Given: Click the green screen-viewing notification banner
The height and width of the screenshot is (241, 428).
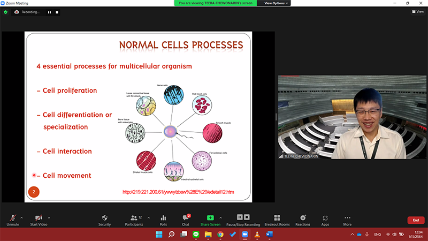Looking at the screenshot, I should (x=216, y=3).
